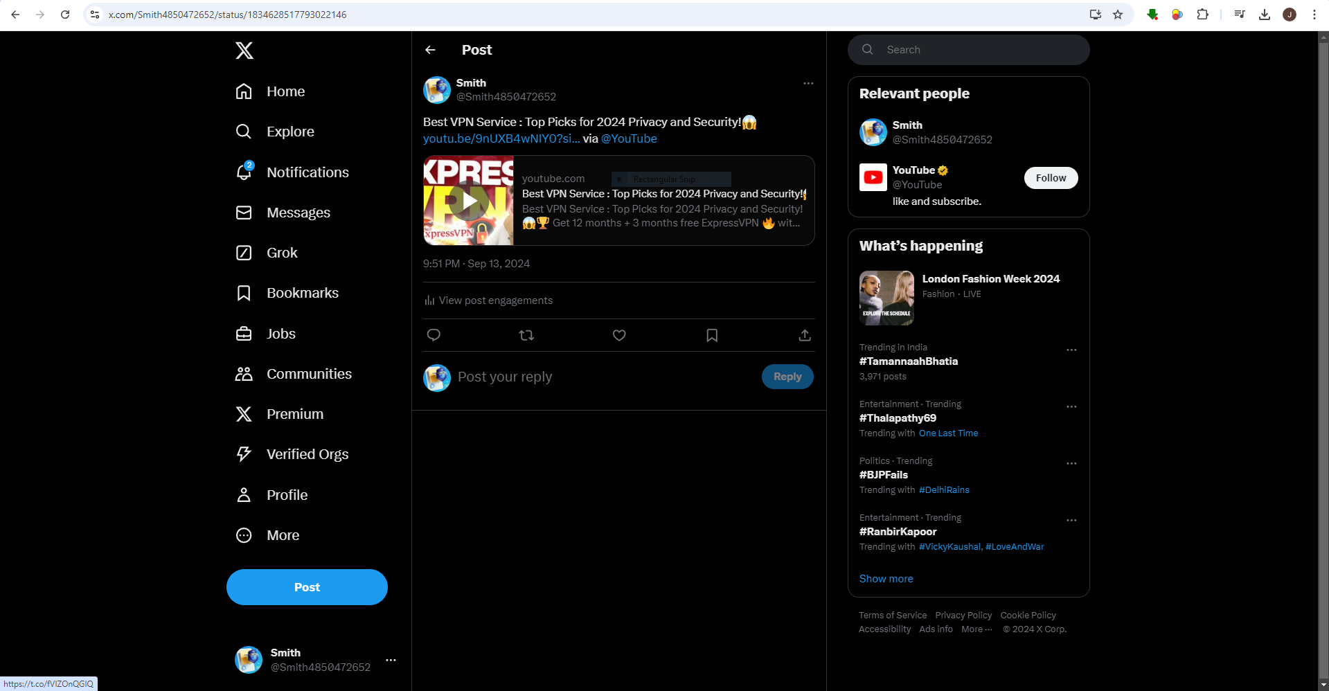Image resolution: width=1329 pixels, height=691 pixels.
Task: Open more options for #TamannaahBhatia trend
Action: click(1071, 350)
